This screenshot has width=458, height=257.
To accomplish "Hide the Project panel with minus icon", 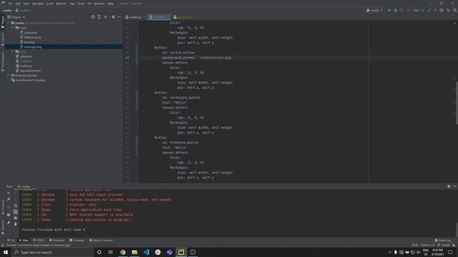I will click(x=120, y=17).
